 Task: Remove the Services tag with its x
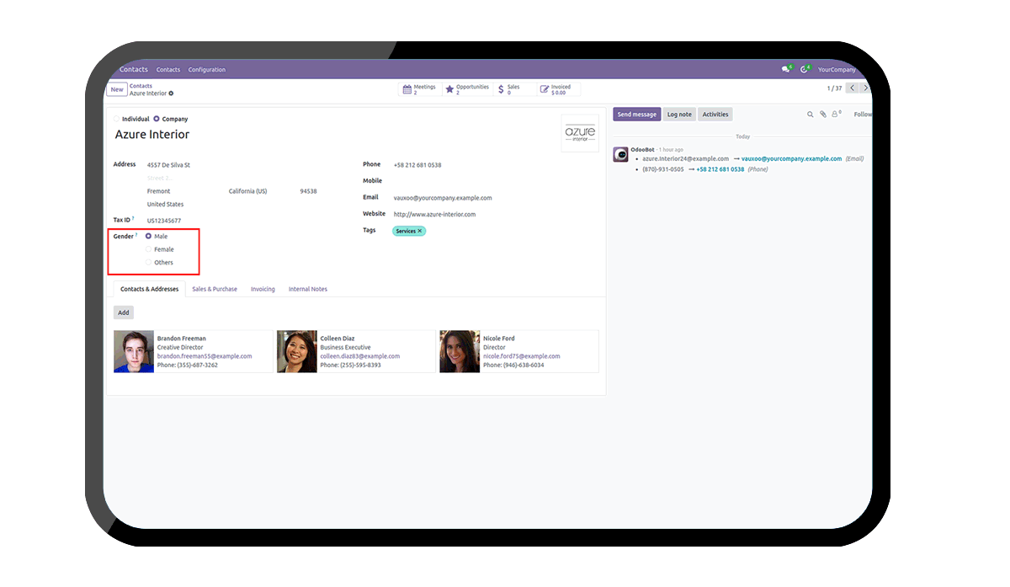coord(420,231)
